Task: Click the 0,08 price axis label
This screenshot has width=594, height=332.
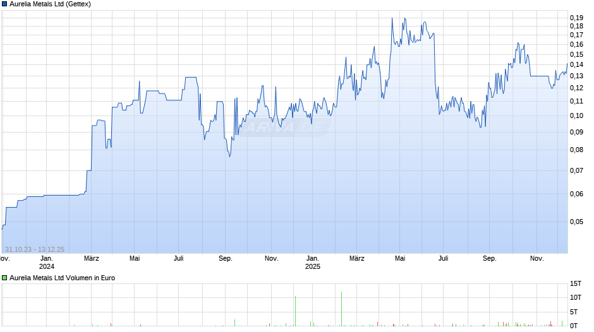Action: point(576,150)
